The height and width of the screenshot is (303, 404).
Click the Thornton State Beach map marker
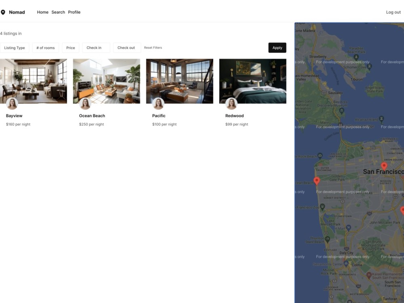328,239
